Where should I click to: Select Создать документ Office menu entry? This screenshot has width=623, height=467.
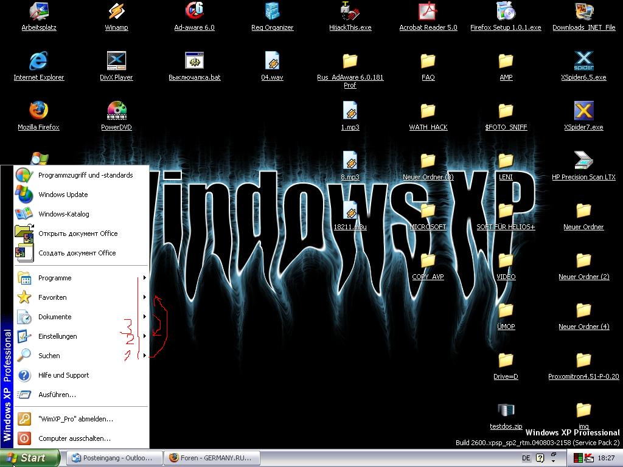tap(81, 253)
